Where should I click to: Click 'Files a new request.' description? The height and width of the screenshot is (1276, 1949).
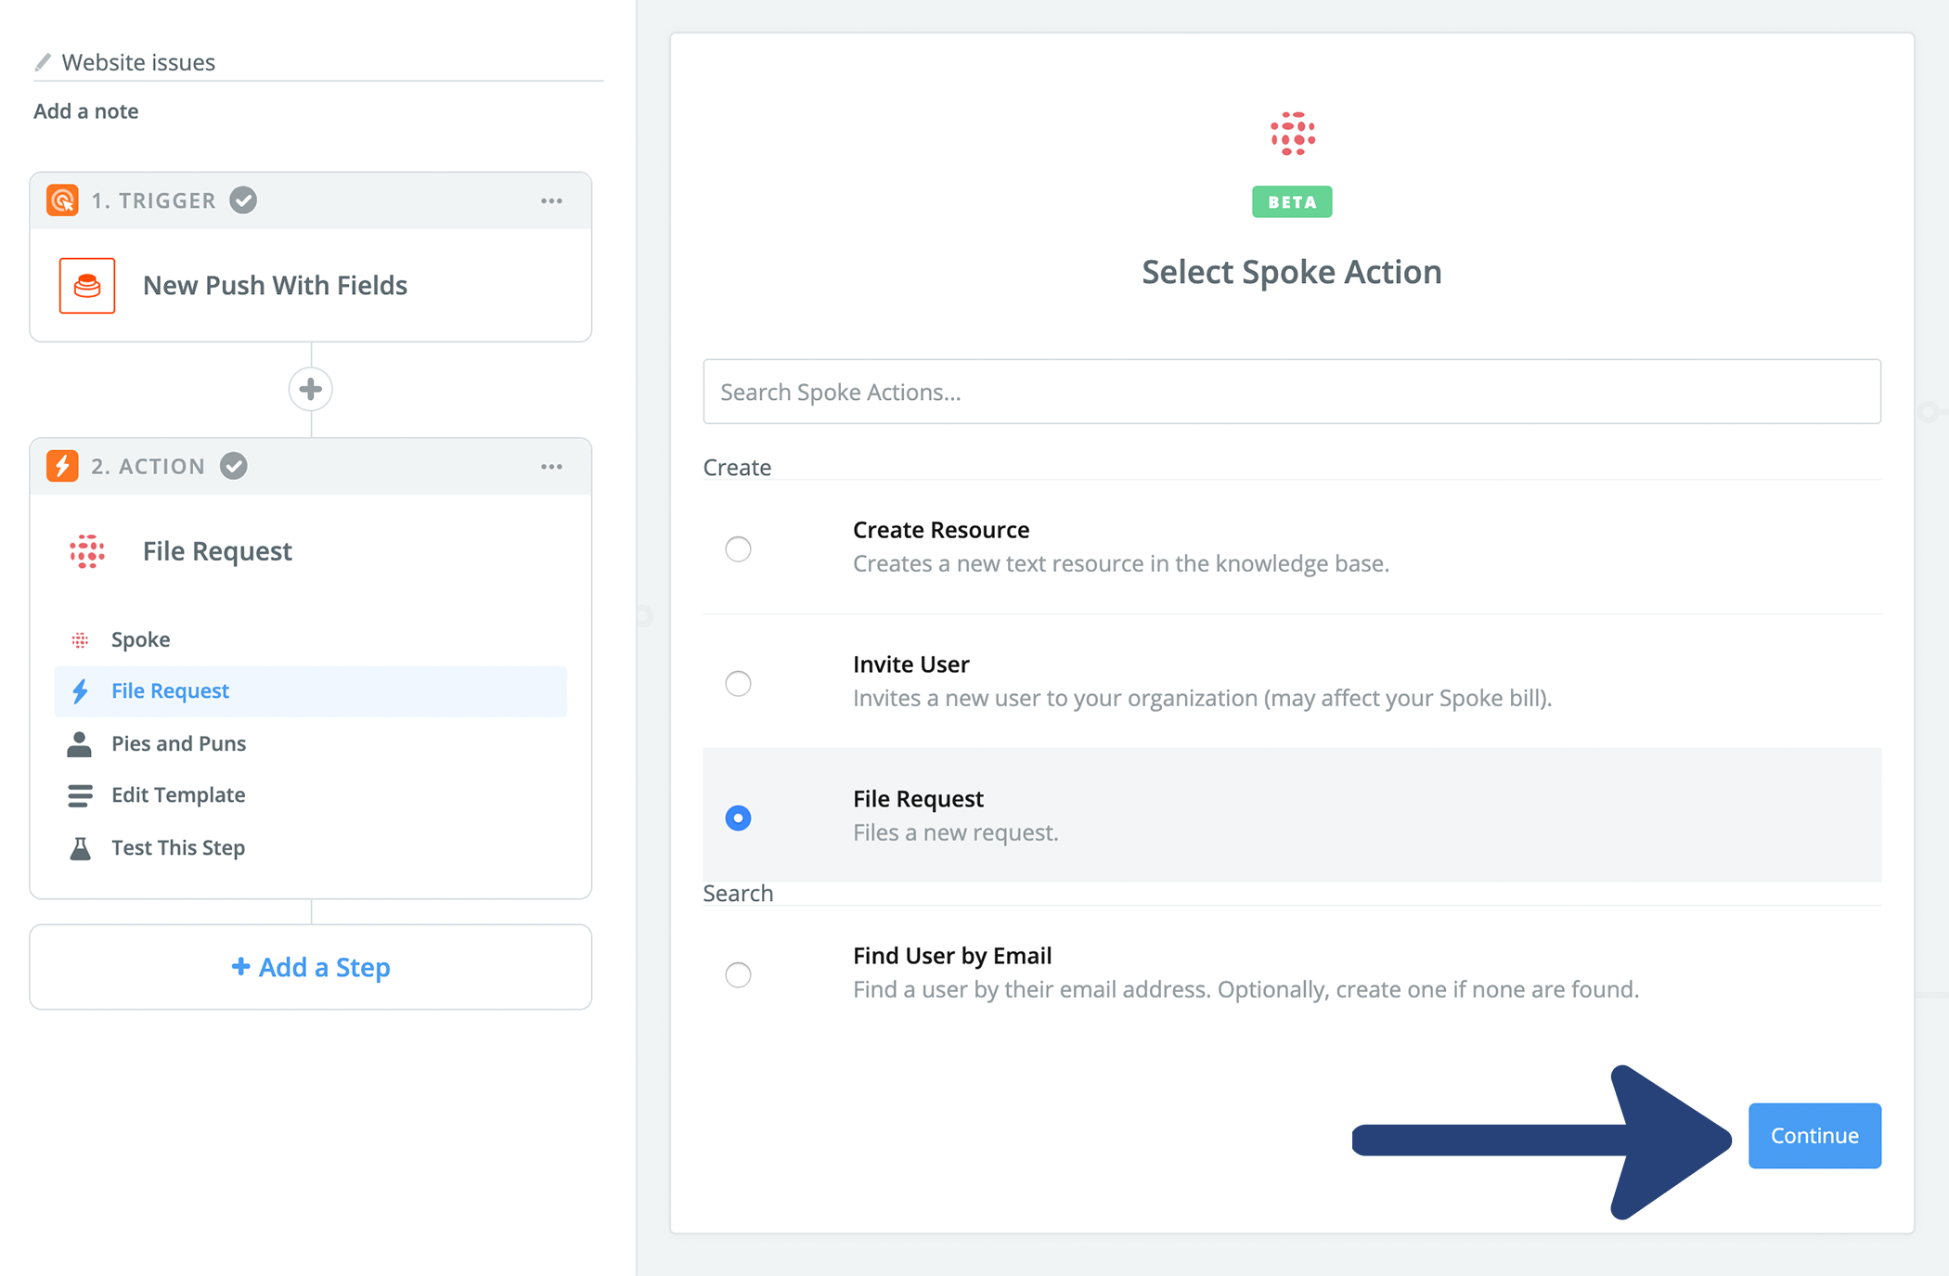(x=956, y=832)
